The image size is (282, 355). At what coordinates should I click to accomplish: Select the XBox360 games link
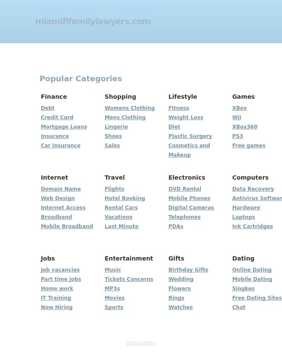click(x=245, y=127)
